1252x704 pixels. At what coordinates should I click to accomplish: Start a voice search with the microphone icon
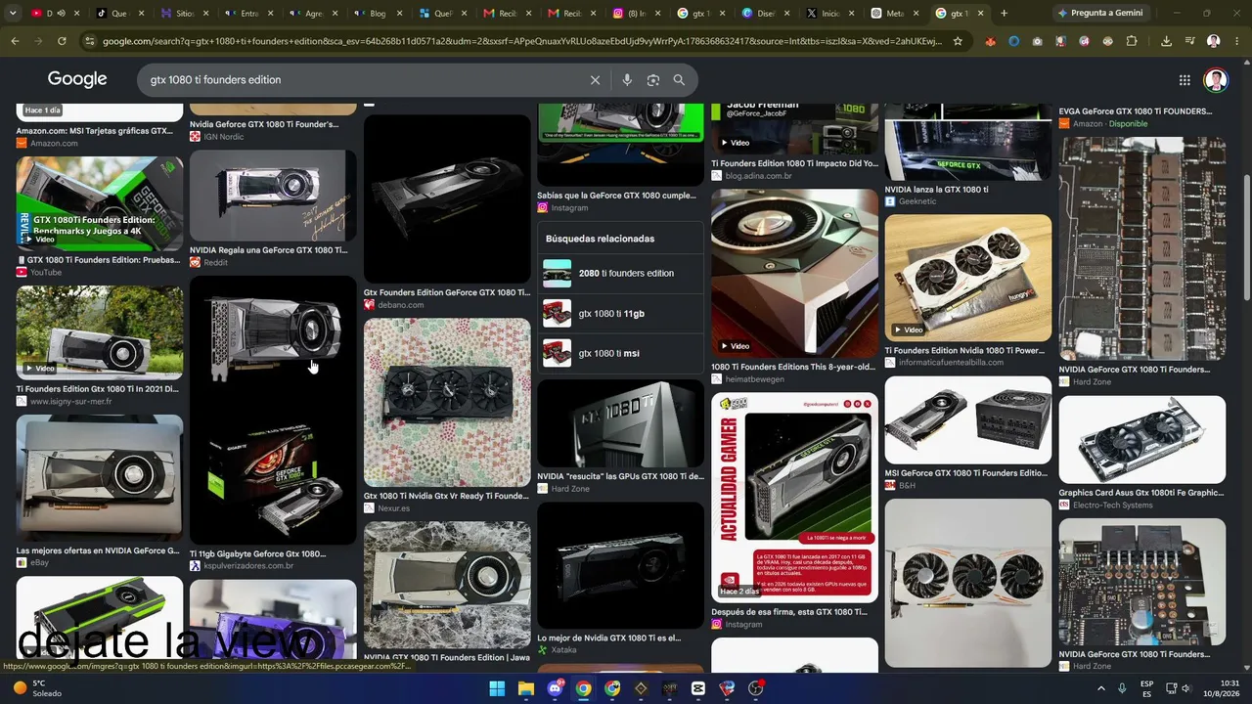coord(627,80)
